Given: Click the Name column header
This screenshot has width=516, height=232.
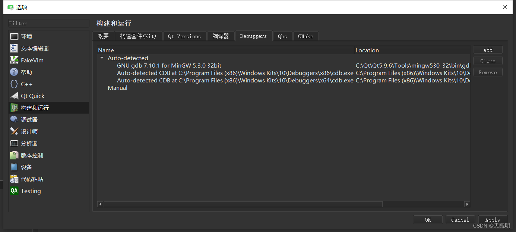Looking at the screenshot, I should coord(225,50).
